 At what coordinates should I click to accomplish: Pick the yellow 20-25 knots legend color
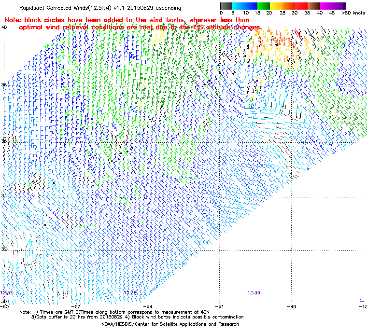tap(276, 6)
